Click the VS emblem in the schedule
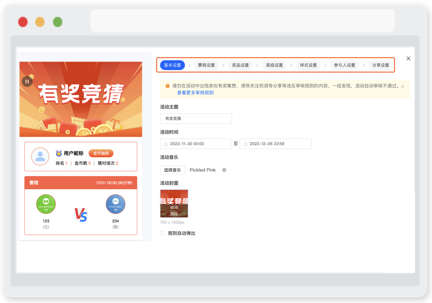This screenshot has height=303, width=432. point(81,215)
